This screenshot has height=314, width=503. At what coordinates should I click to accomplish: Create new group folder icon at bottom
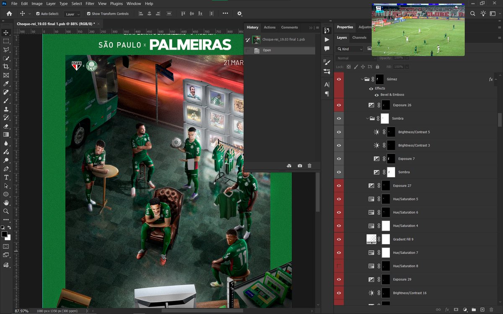click(x=474, y=309)
